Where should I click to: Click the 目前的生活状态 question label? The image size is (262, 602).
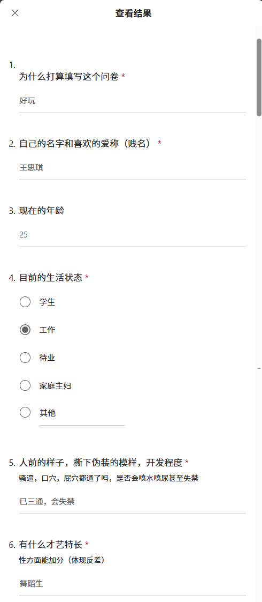[x=51, y=277]
